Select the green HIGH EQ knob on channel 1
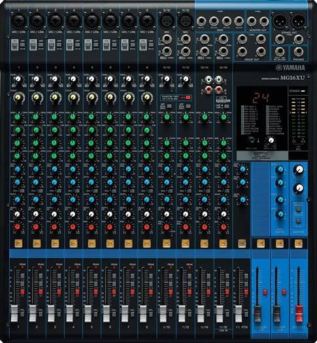Image resolution: width=317 pixels, height=343 pixels. (x=18, y=117)
